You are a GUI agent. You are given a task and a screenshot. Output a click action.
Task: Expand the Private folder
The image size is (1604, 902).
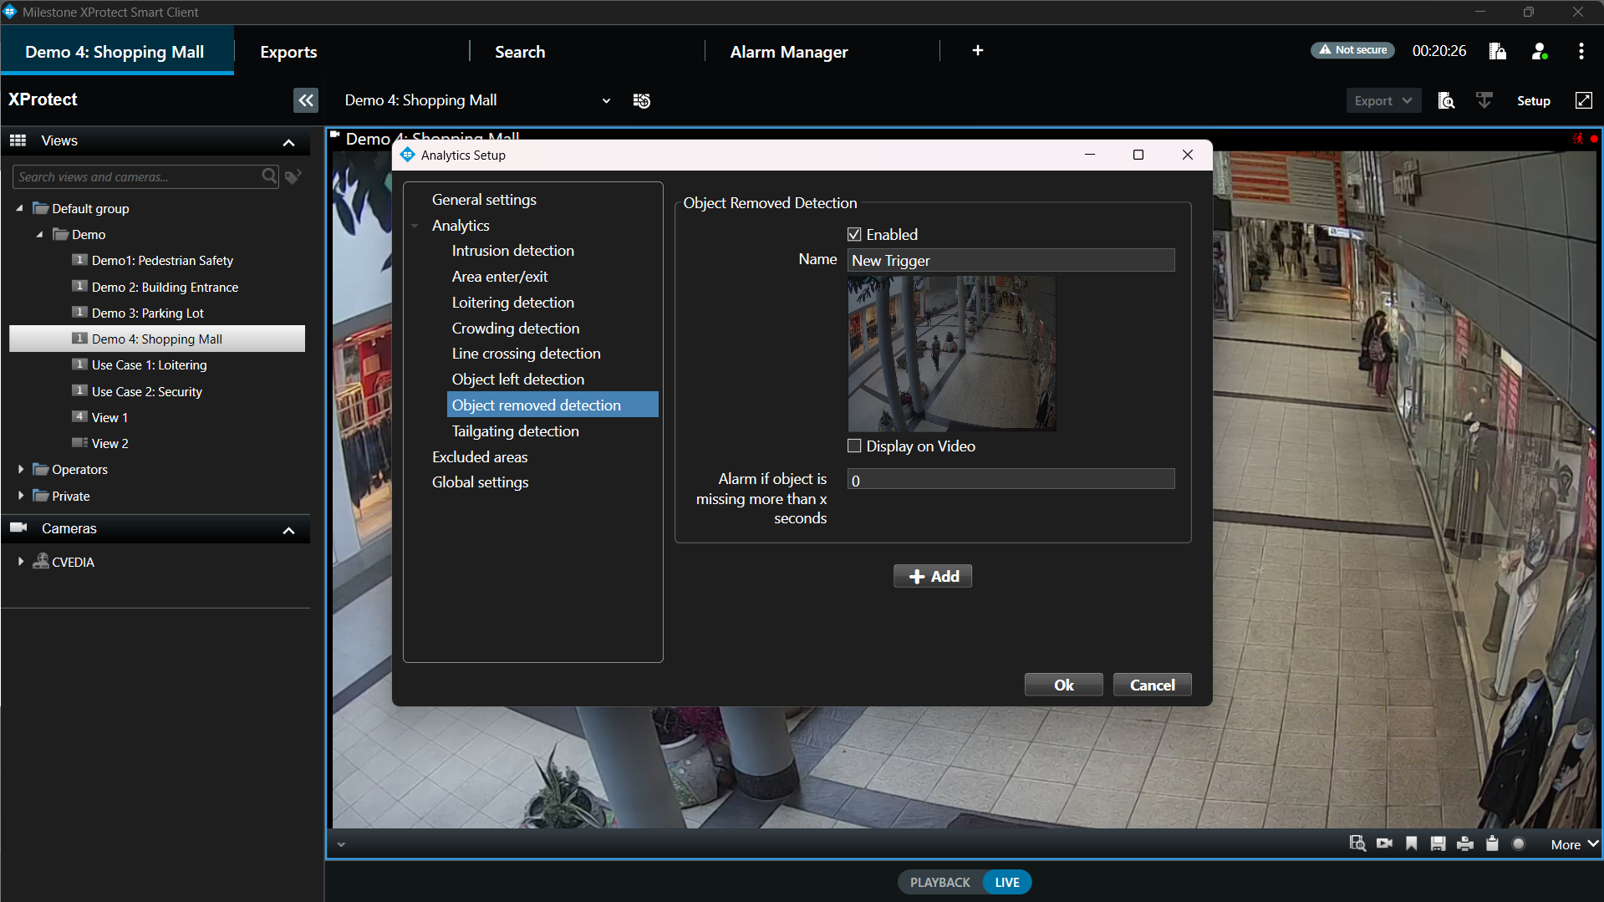[x=20, y=496]
